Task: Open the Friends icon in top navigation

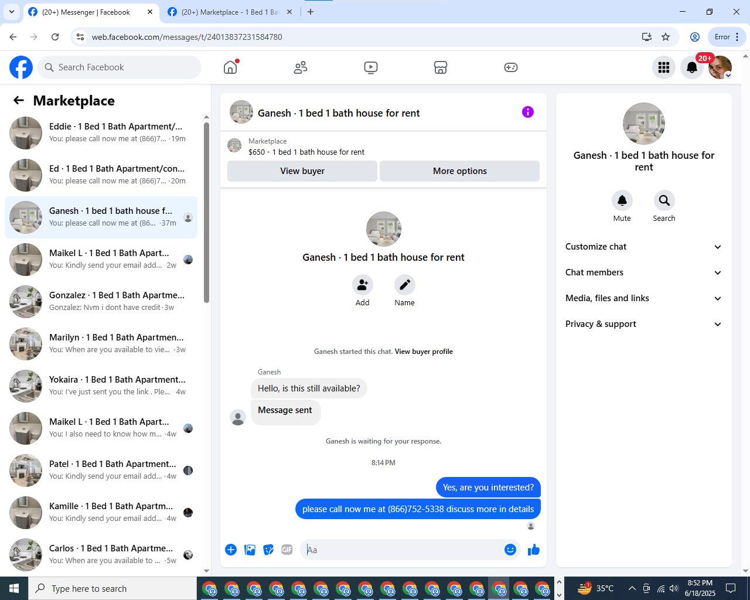Action: pyautogui.click(x=301, y=67)
